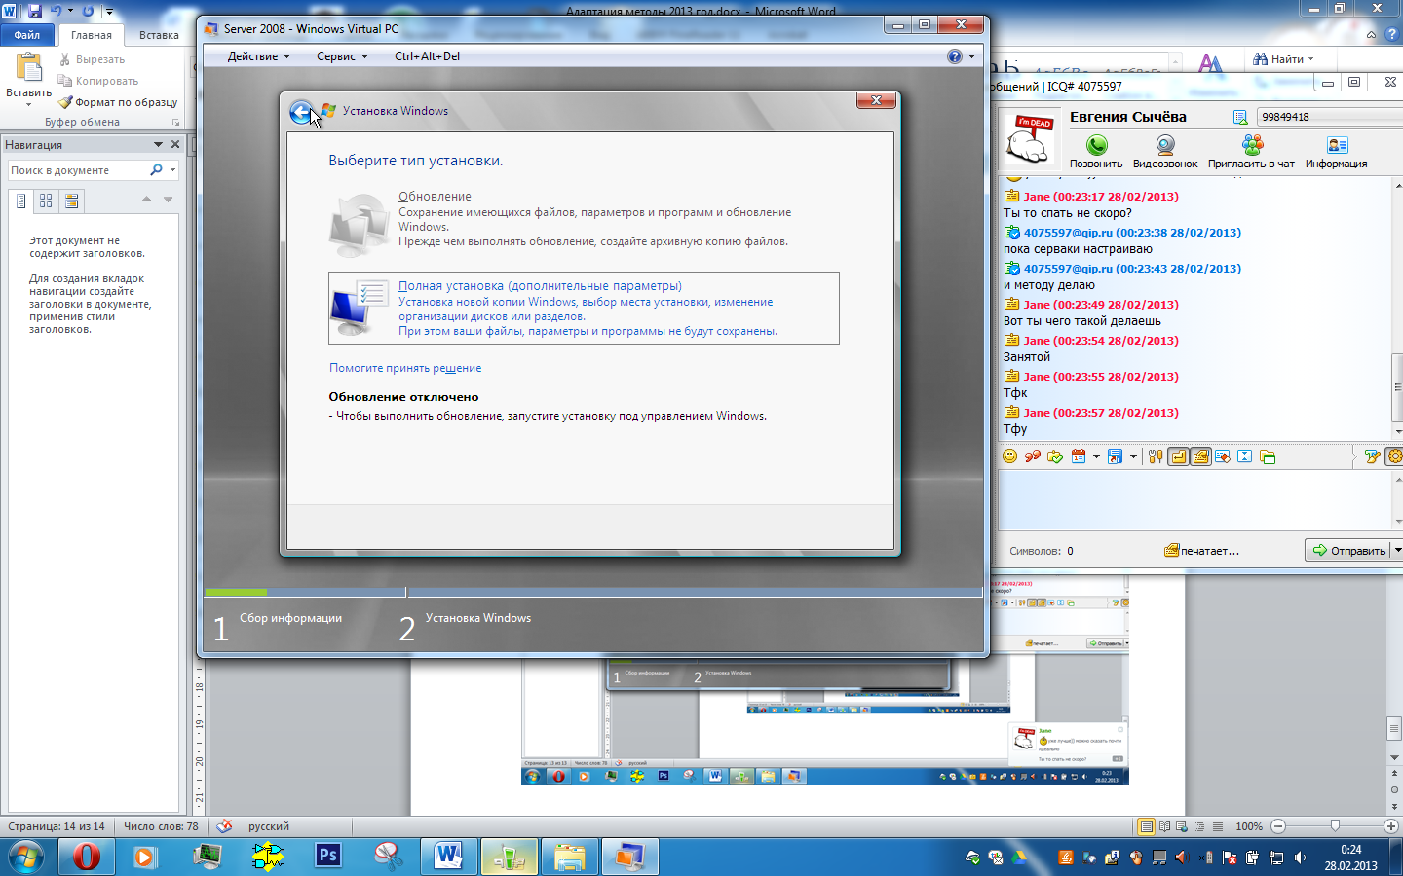
Task: Switch to the Вставка ribbon tab
Action: (159, 35)
